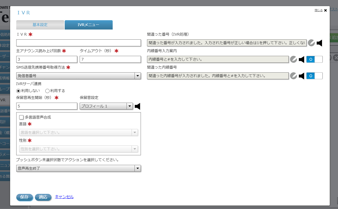
Task: Click inside the IVR name field
Action: pos(79,43)
